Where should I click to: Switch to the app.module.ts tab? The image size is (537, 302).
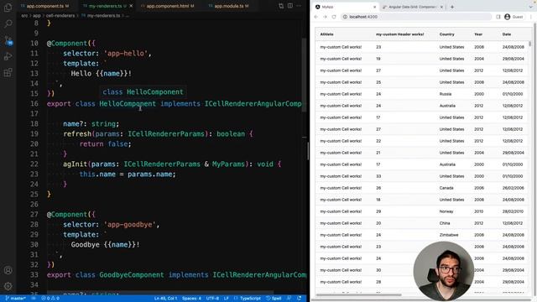(229, 6)
